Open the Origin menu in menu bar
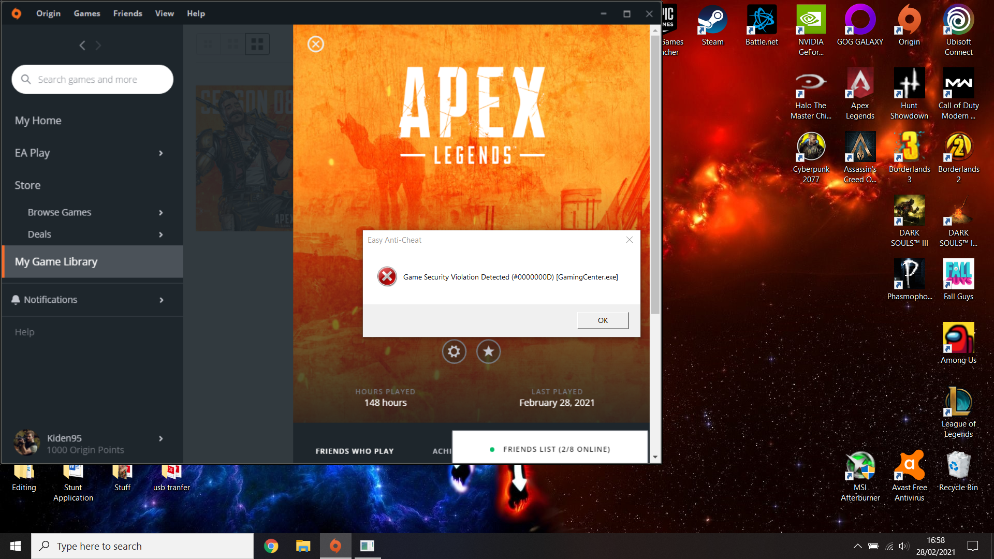The width and height of the screenshot is (994, 559). coord(48,13)
